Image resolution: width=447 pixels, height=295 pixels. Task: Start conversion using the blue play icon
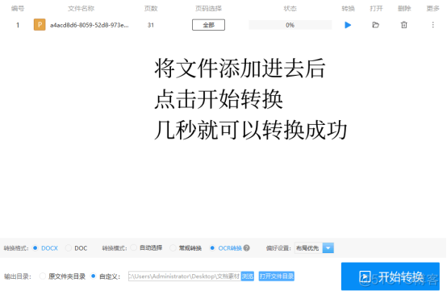[x=348, y=25]
